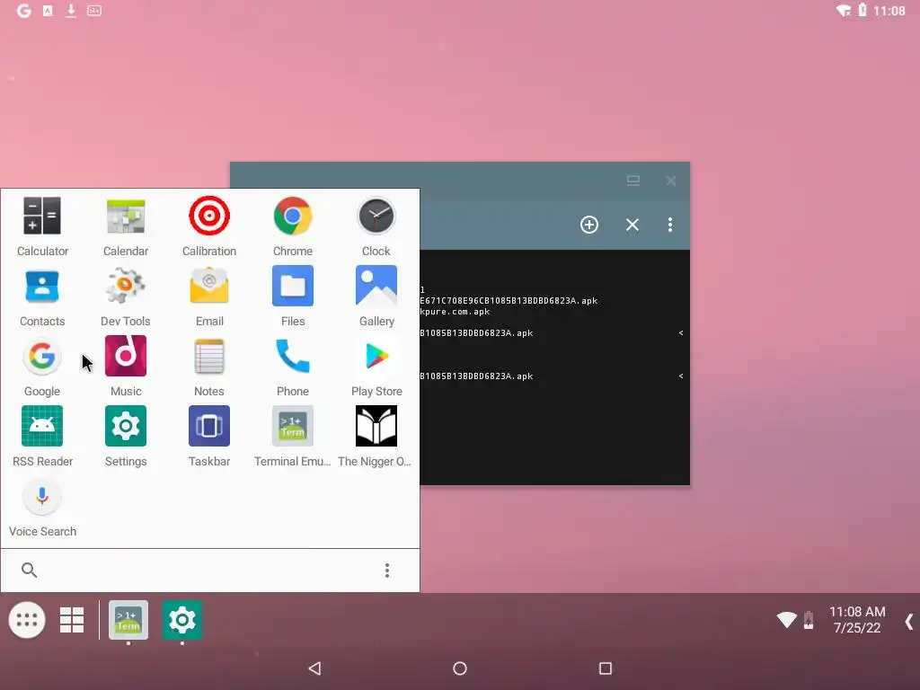Screen dimensions: 920x690
Task: Open the RSS Reader app
Action: click(x=42, y=437)
